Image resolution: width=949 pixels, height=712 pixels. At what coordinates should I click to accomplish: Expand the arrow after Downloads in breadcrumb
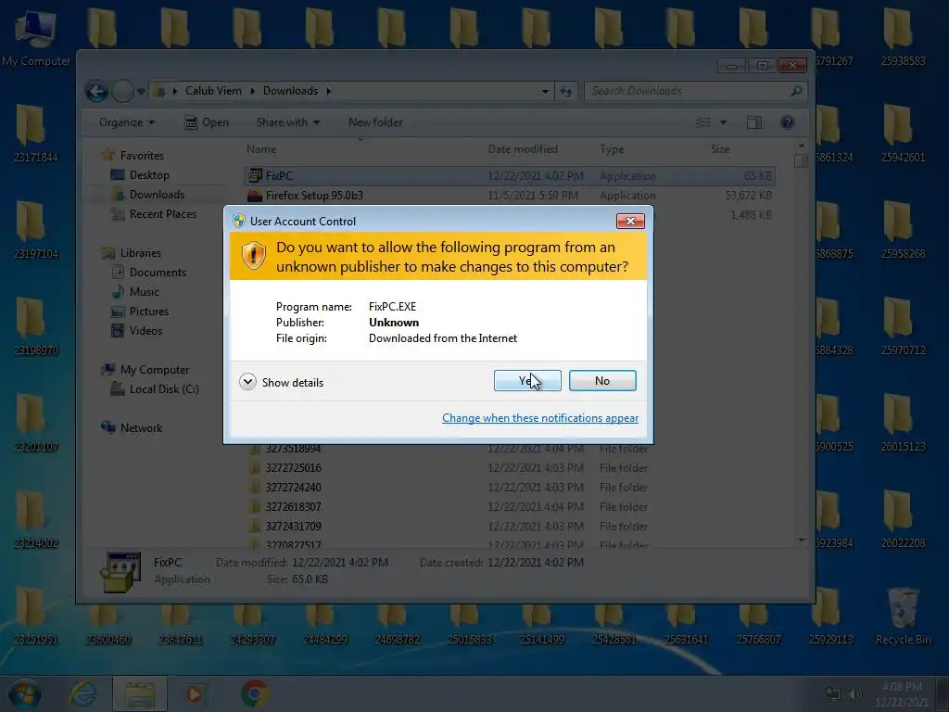[329, 91]
